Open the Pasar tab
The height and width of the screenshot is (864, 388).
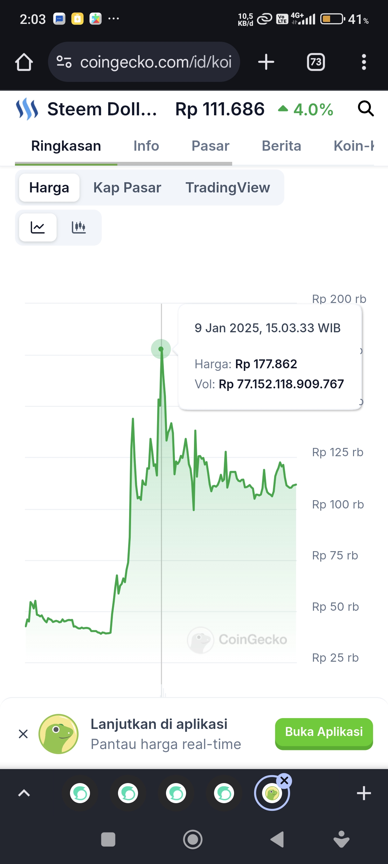[x=210, y=146]
